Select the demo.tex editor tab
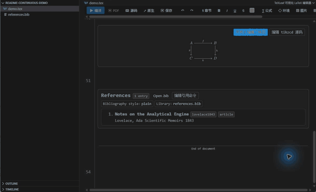The height and width of the screenshot is (192, 316). point(94,3)
